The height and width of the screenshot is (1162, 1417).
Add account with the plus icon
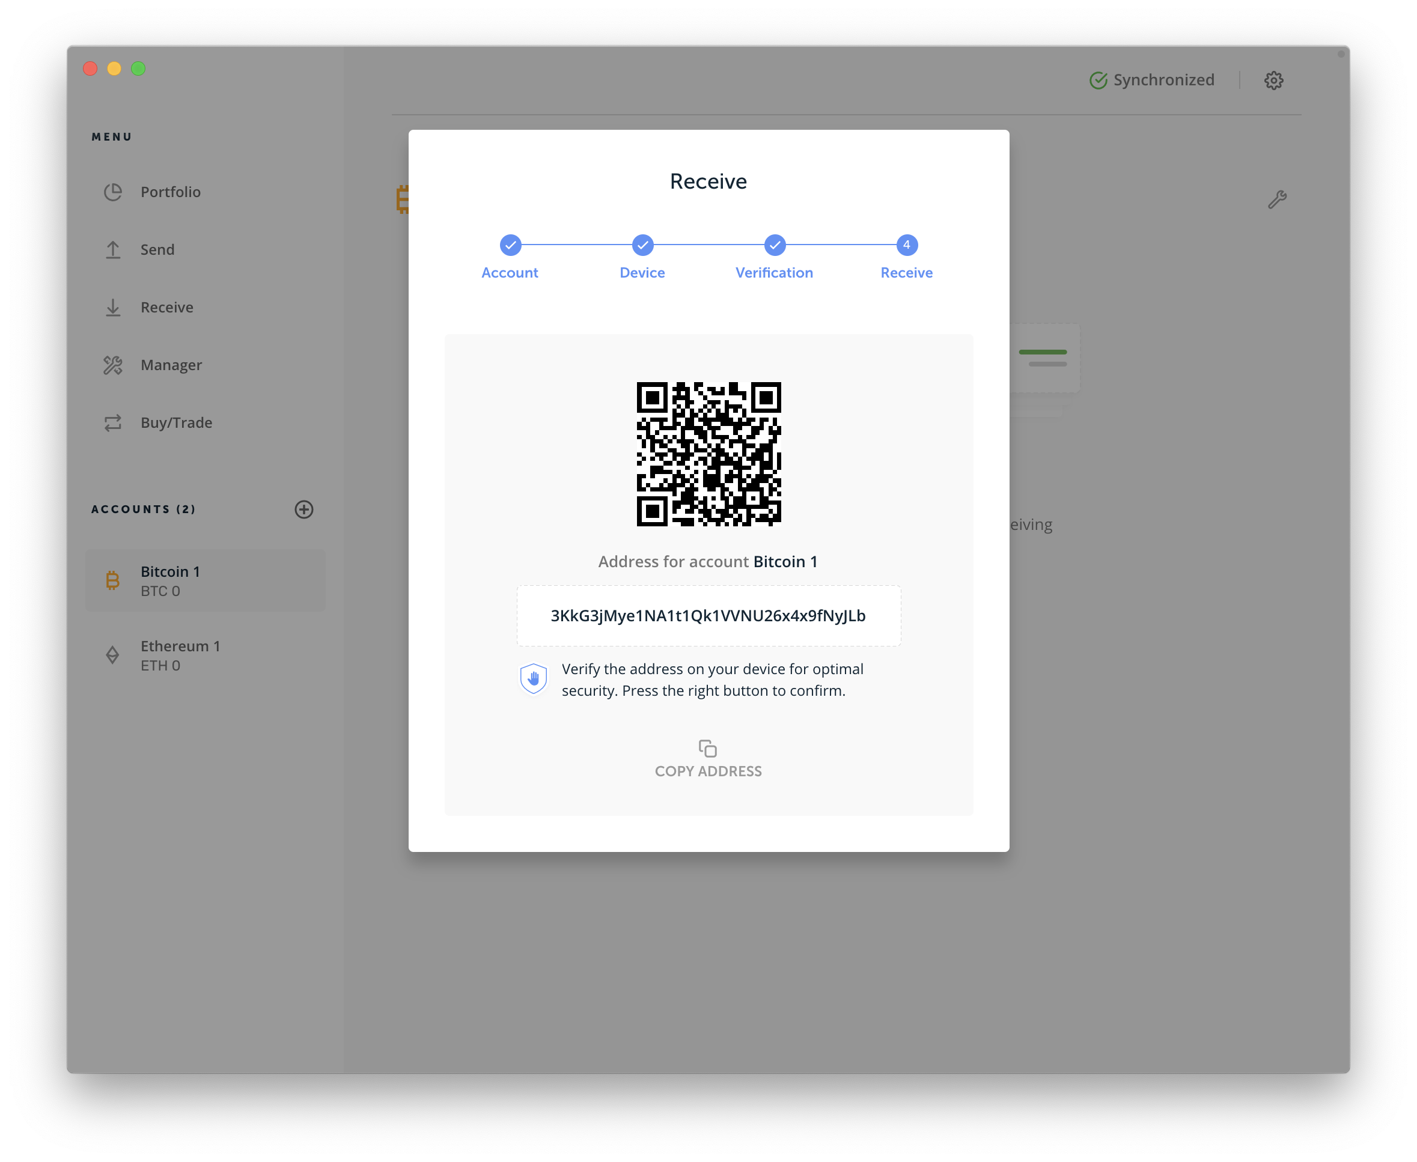pyautogui.click(x=304, y=510)
